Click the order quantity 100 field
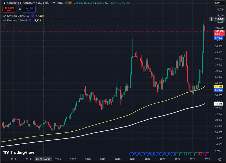226x163 pixels. pos(19,9)
